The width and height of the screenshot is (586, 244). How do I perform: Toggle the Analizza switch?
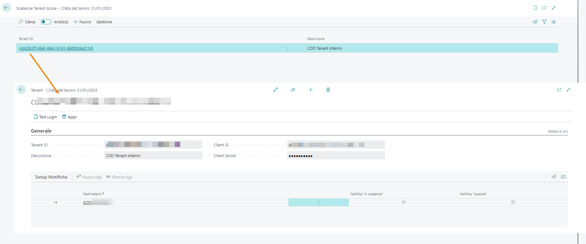tap(46, 22)
